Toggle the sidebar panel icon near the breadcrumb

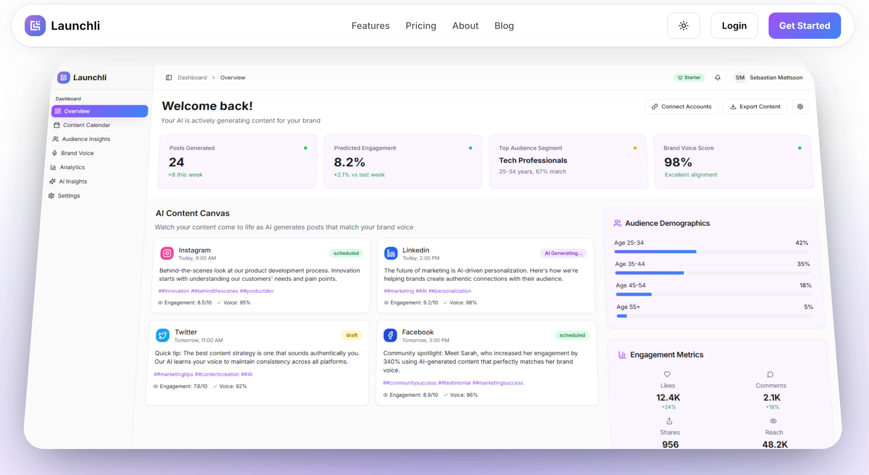coord(169,78)
